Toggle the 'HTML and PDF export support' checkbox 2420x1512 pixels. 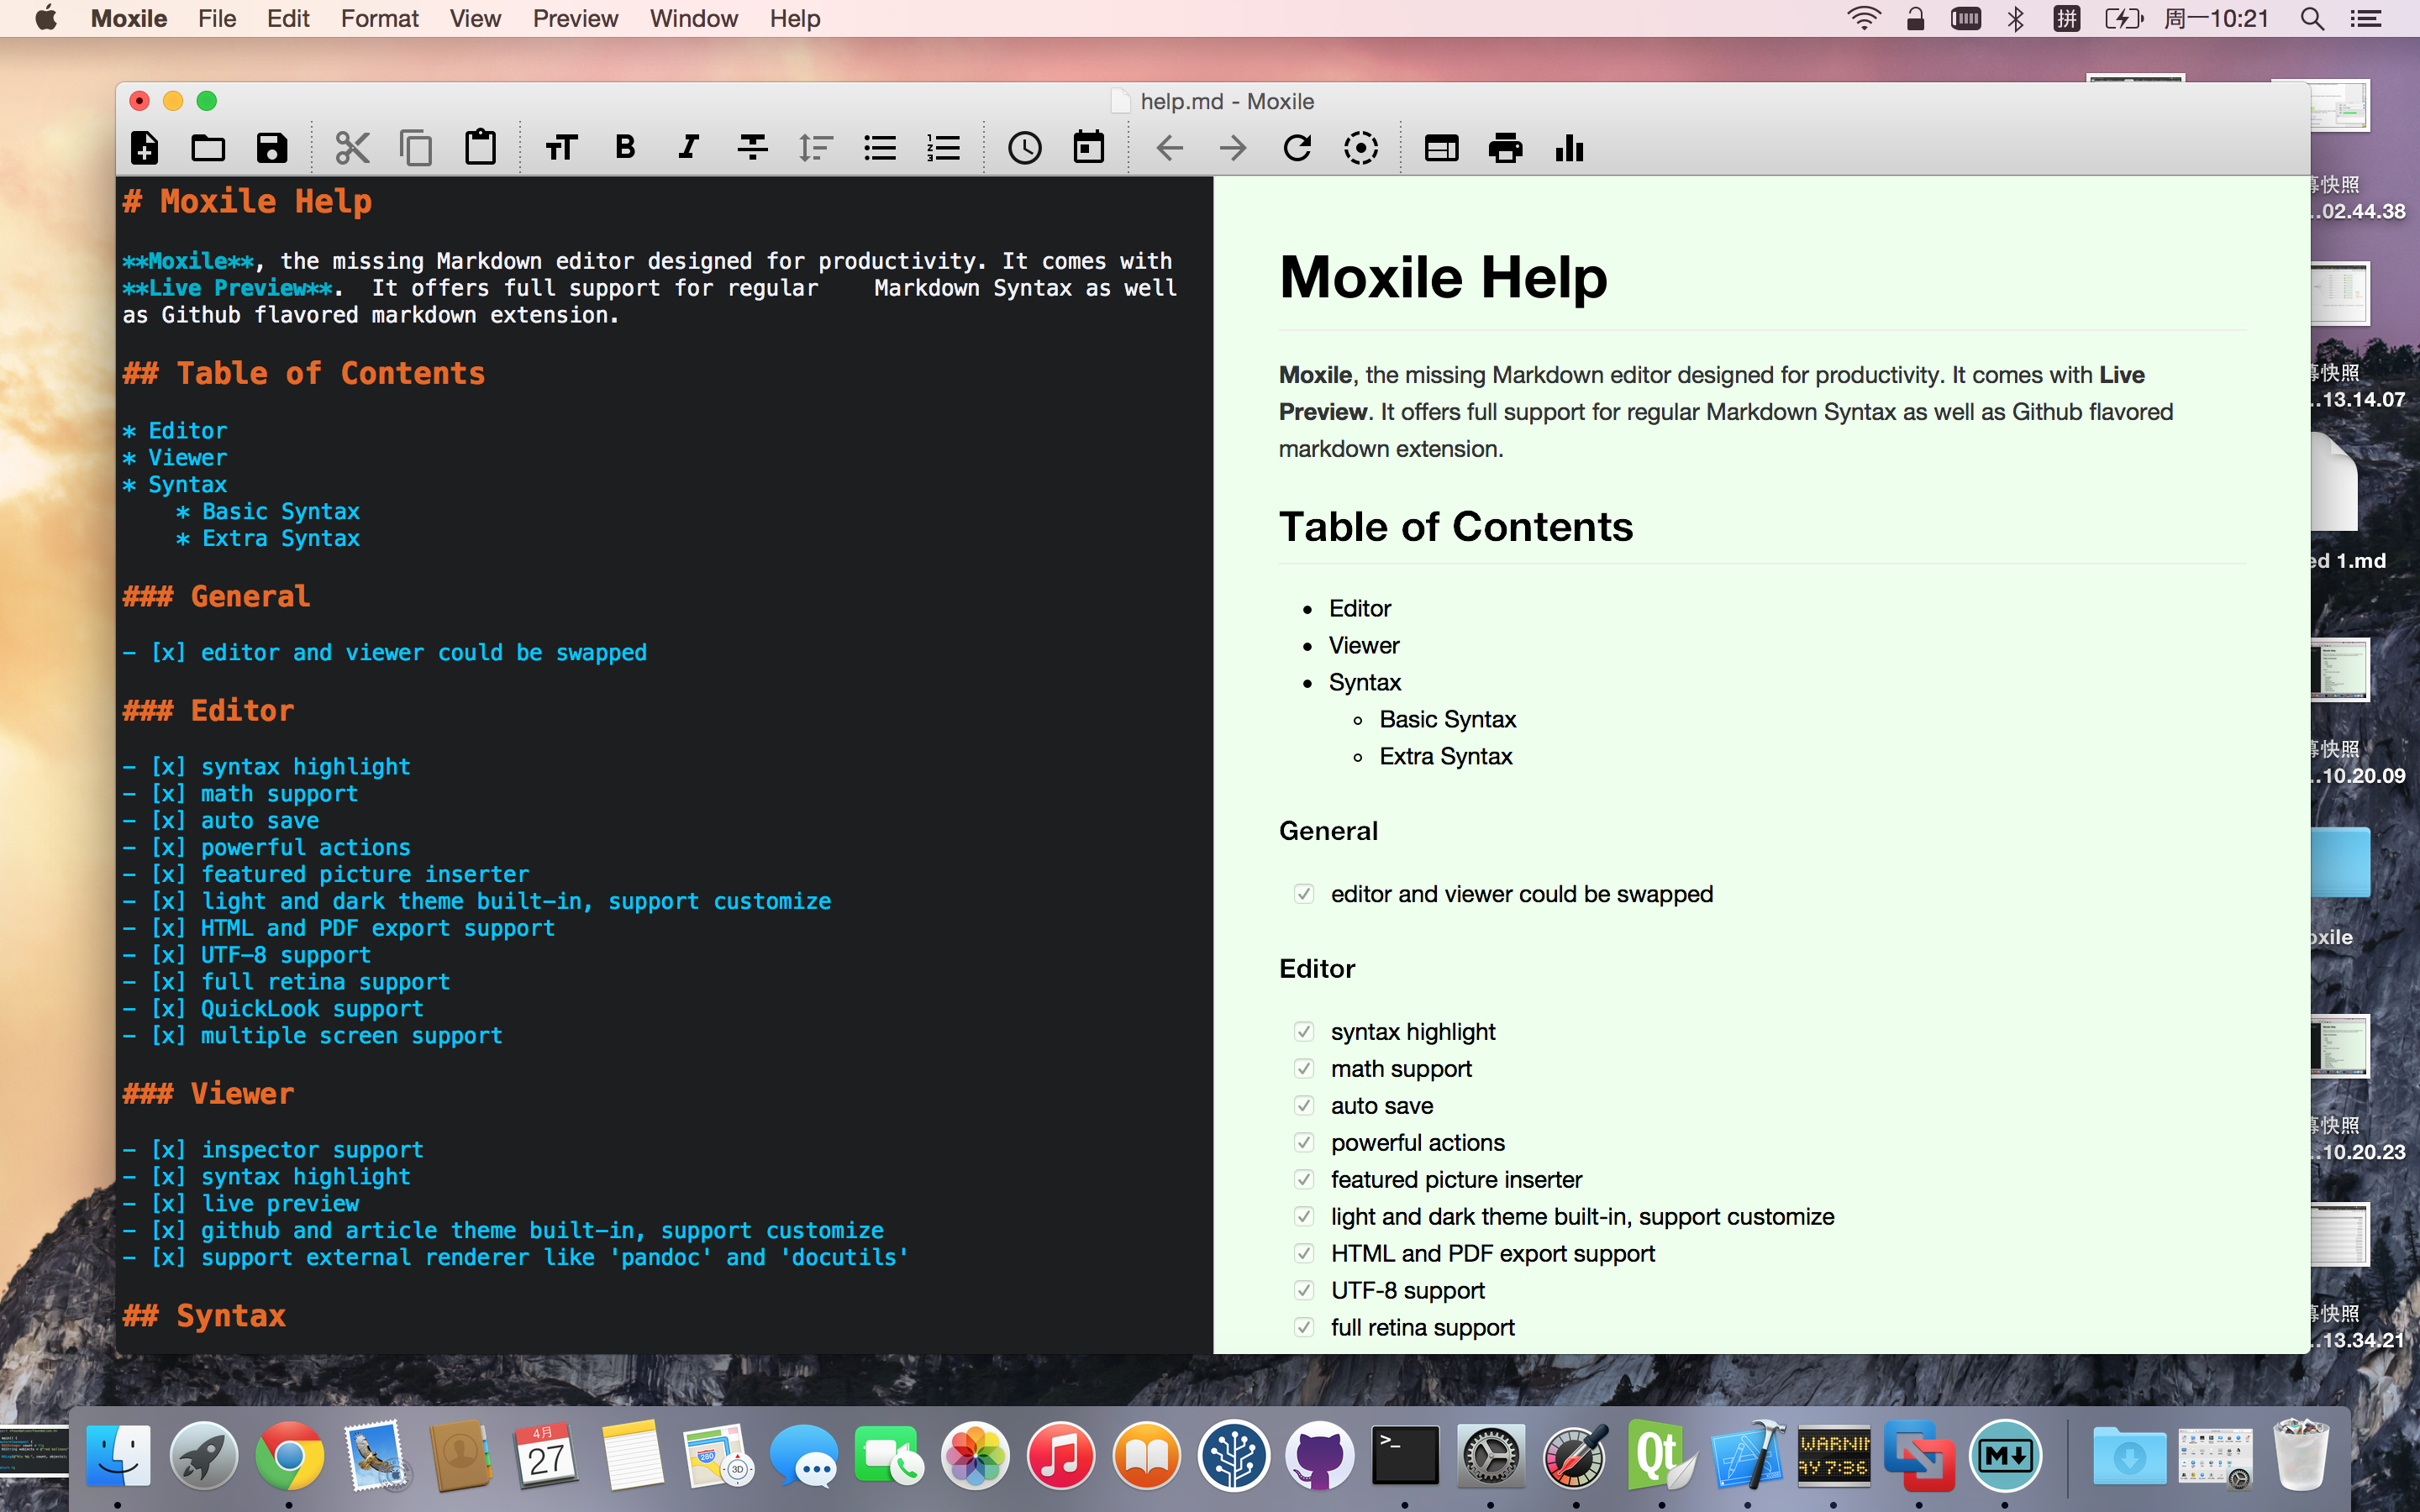pos(1304,1253)
